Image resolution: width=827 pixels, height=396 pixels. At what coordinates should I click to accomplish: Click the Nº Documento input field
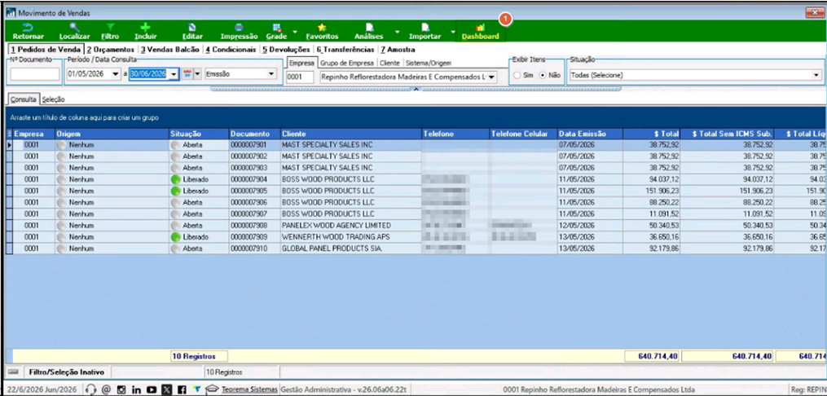[x=35, y=74]
